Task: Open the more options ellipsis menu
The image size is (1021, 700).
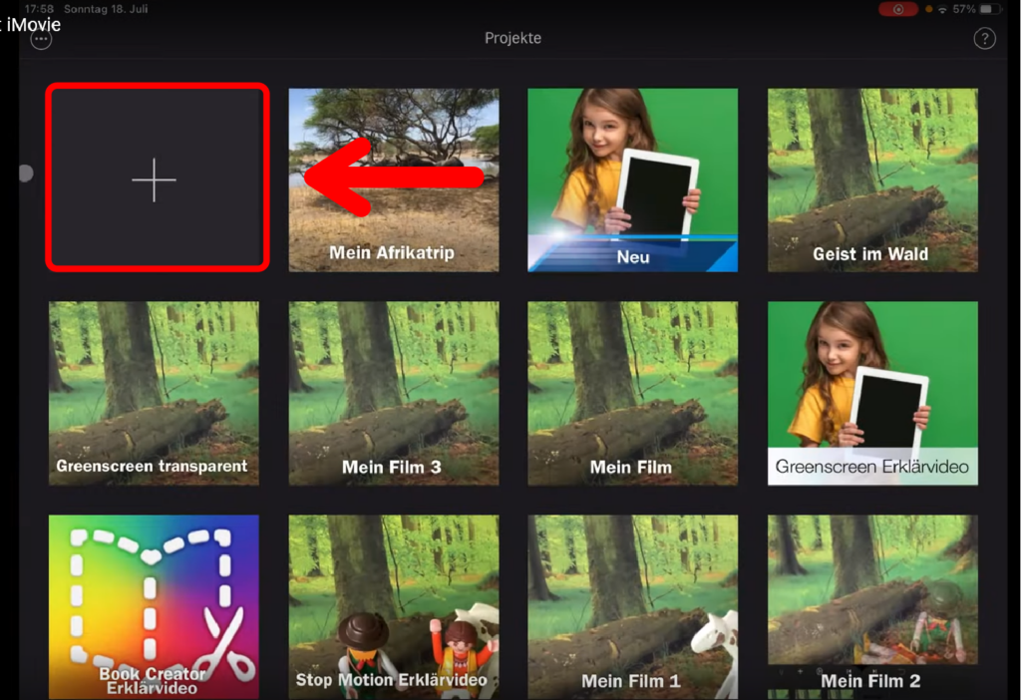Action: point(41,39)
